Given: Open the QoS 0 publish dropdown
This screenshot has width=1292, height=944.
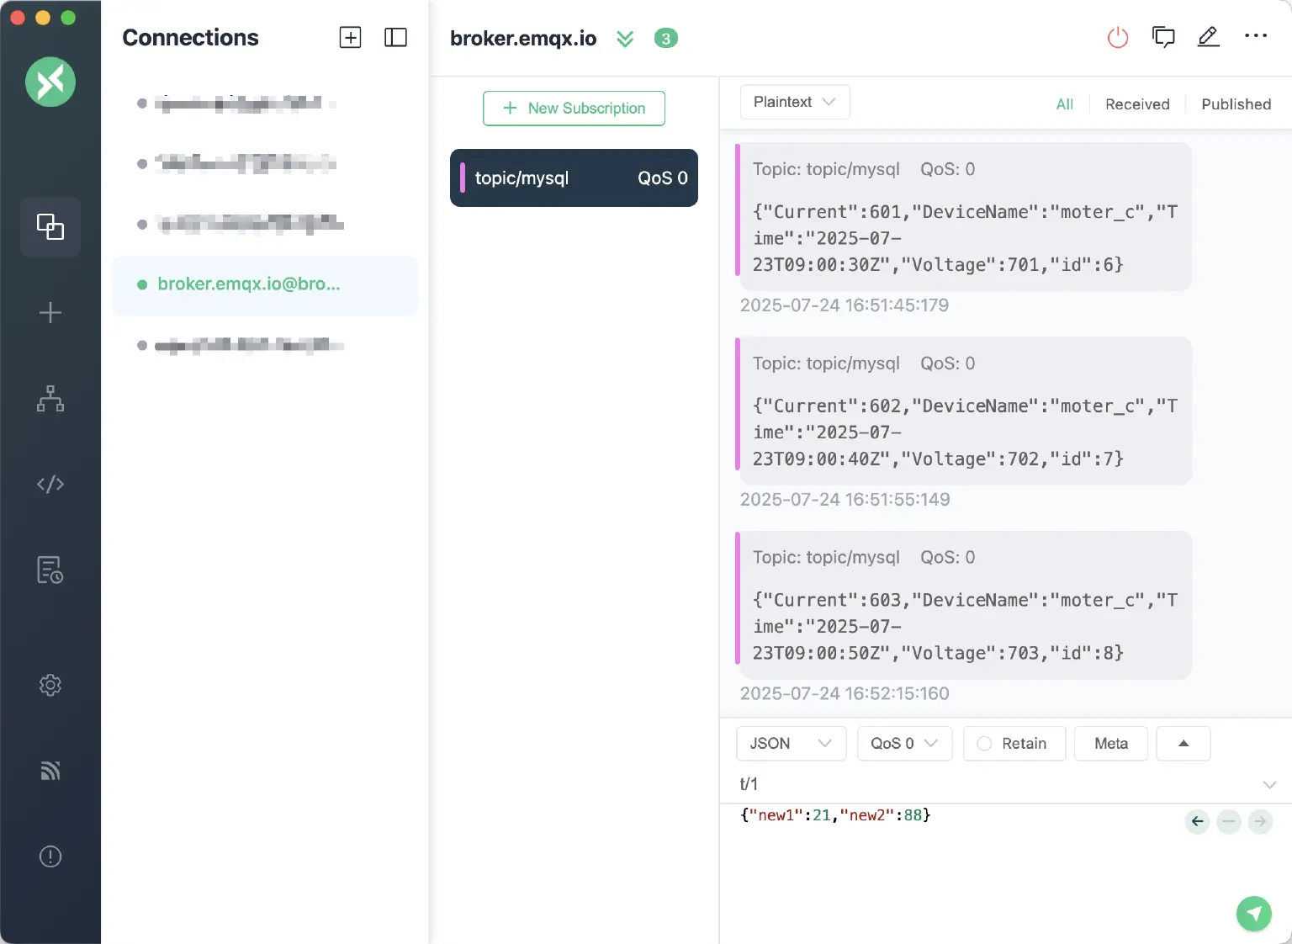Looking at the screenshot, I should [904, 744].
